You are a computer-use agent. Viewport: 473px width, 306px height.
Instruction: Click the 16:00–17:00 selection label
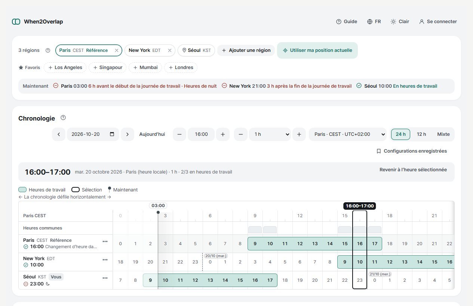pyautogui.click(x=360, y=206)
